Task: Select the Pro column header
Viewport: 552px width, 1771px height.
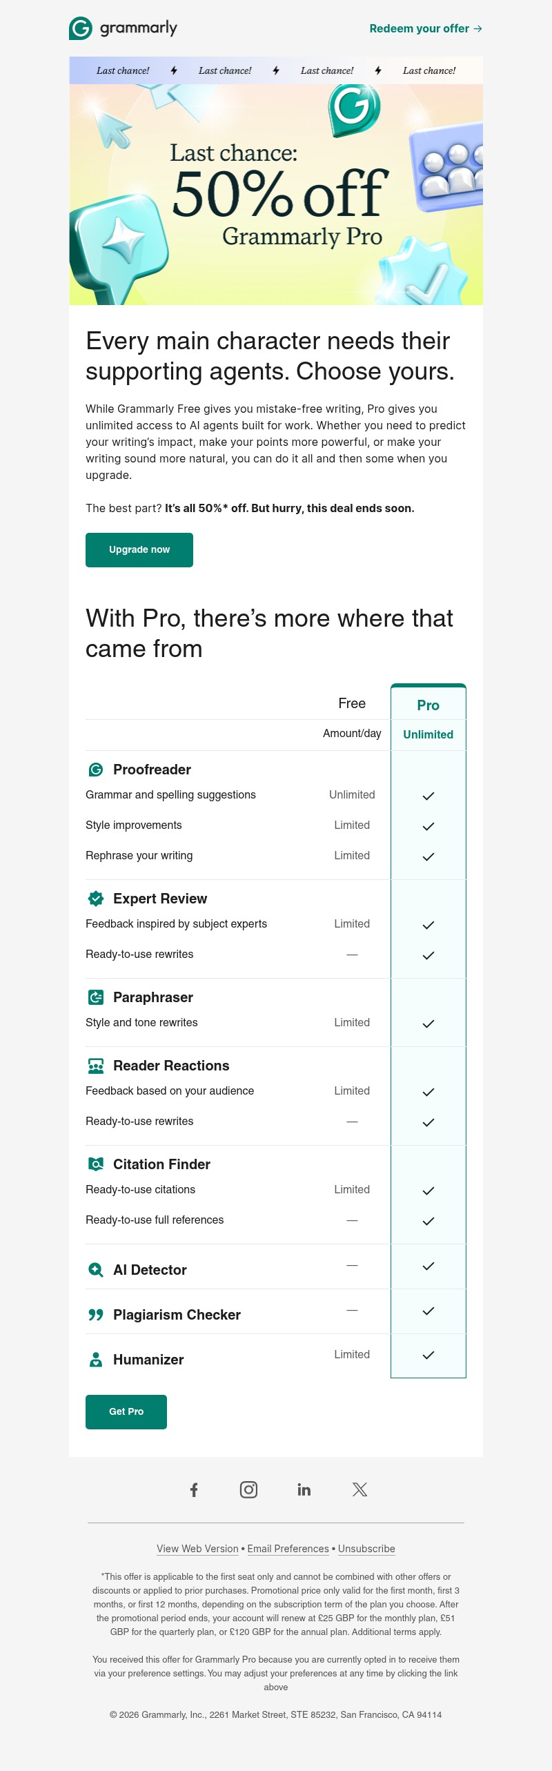Action: (428, 705)
